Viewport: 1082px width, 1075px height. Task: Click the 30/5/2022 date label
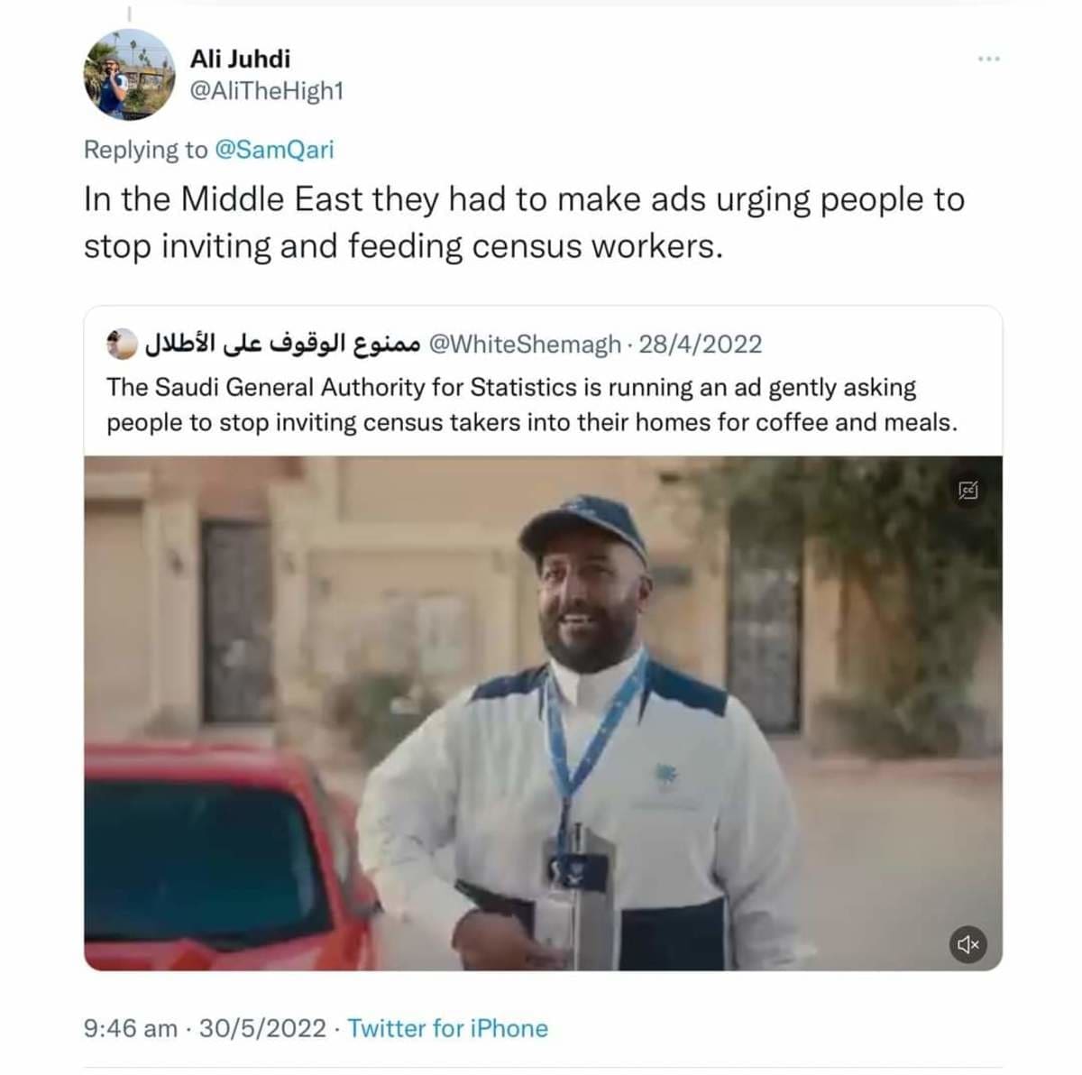262,1028
